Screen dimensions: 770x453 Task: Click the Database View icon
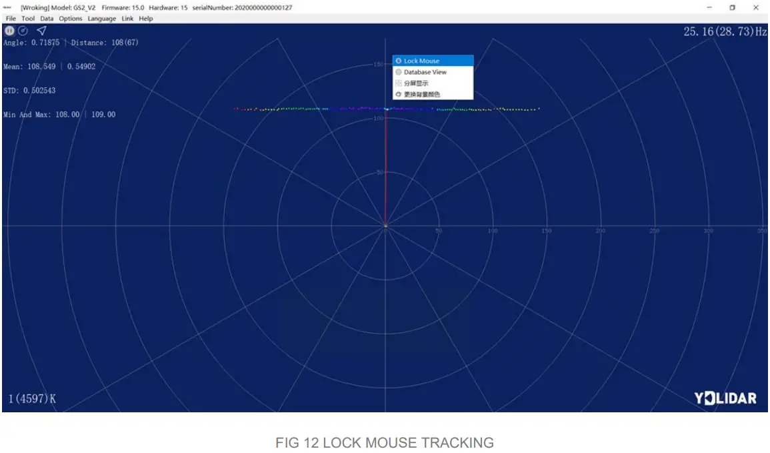click(399, 71)
